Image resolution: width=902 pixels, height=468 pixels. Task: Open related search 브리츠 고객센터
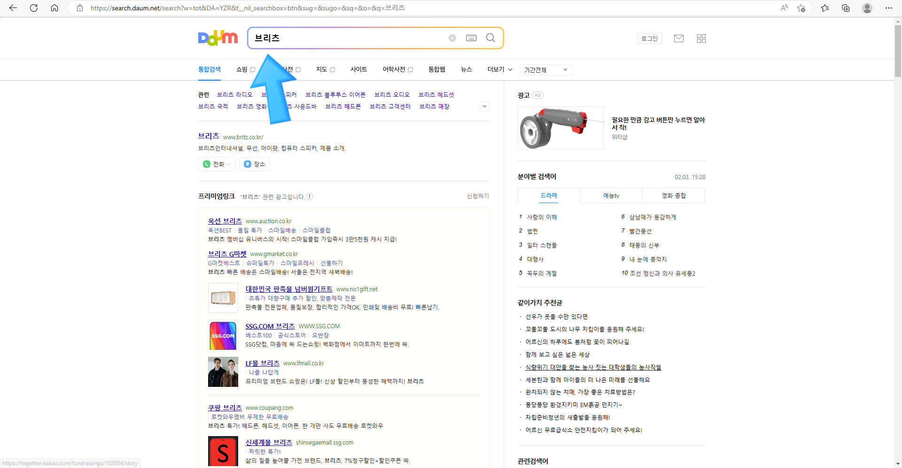[390, 106]
